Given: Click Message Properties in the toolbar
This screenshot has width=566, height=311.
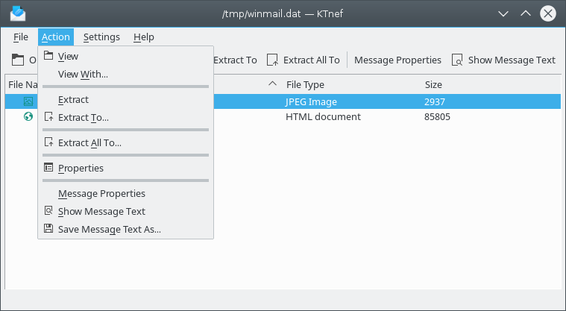Looking at the screenshot, I should (x=397, y=60).
